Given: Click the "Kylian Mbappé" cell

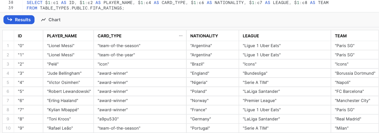Looking at the screenshot, I should (x=68, y=110).
